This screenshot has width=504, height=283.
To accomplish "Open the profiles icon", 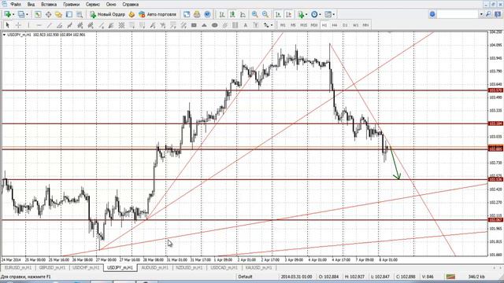I will 21,14.
